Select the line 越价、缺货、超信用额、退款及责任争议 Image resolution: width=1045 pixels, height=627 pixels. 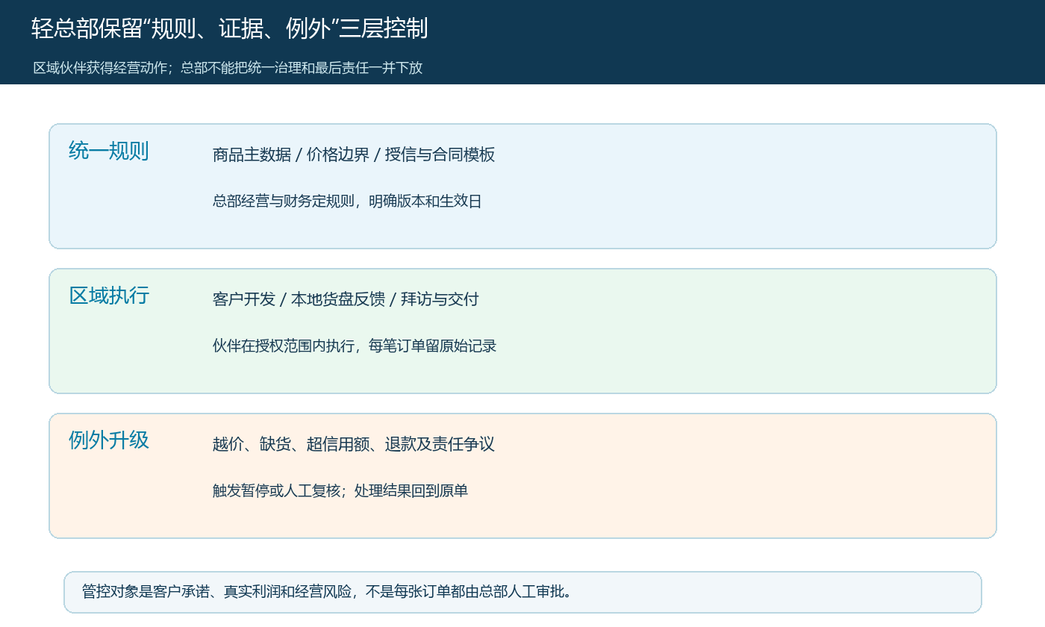pos(354,445)
